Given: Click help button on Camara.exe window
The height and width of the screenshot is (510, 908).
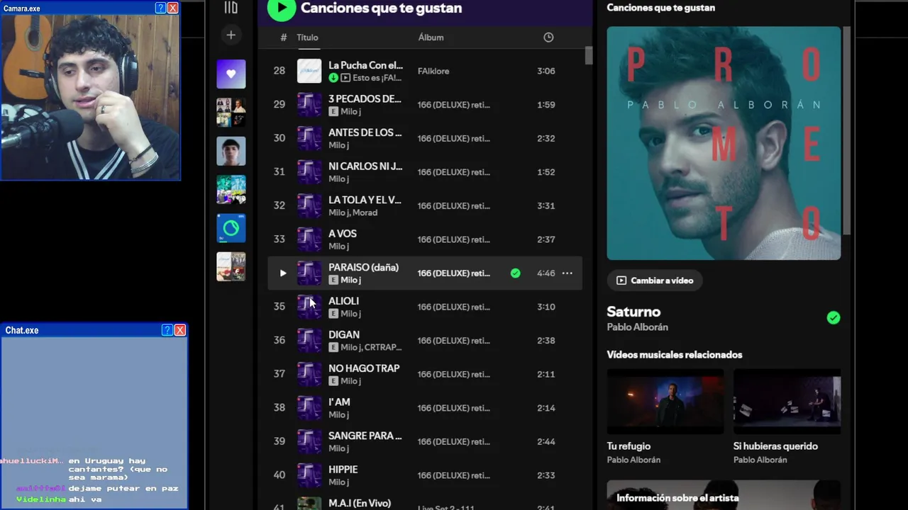Looking at the screenshot, I should click(160, 8).
